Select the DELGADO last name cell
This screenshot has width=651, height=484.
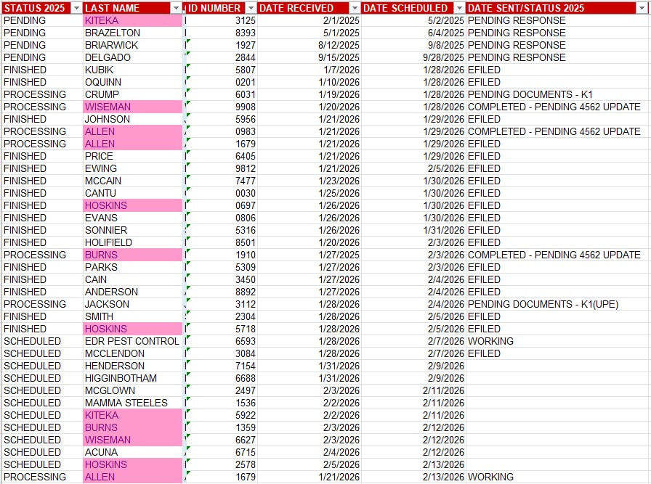pos(108,57)
